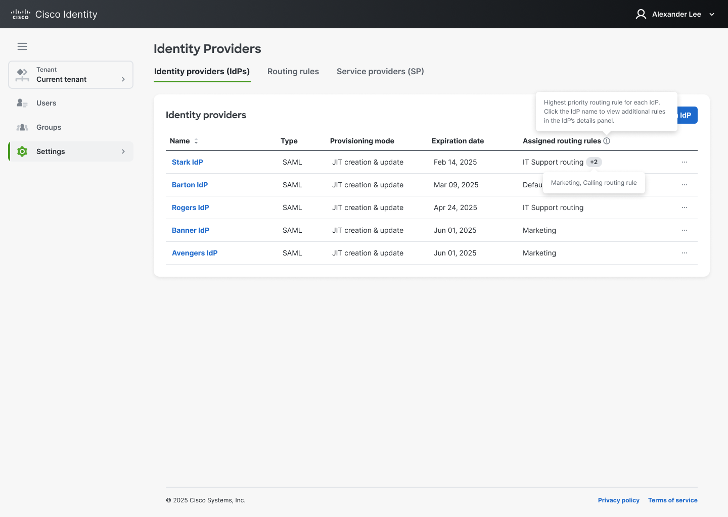Click Marketing rule in the Banner IdP row
Screen dimensions: 728x517
[x=539, y=230]
